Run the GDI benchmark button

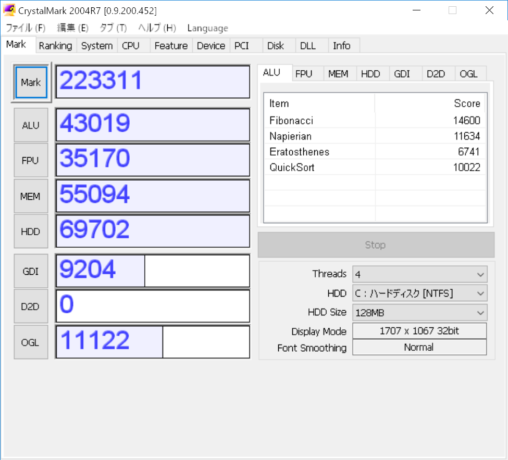tap(31, 271)
